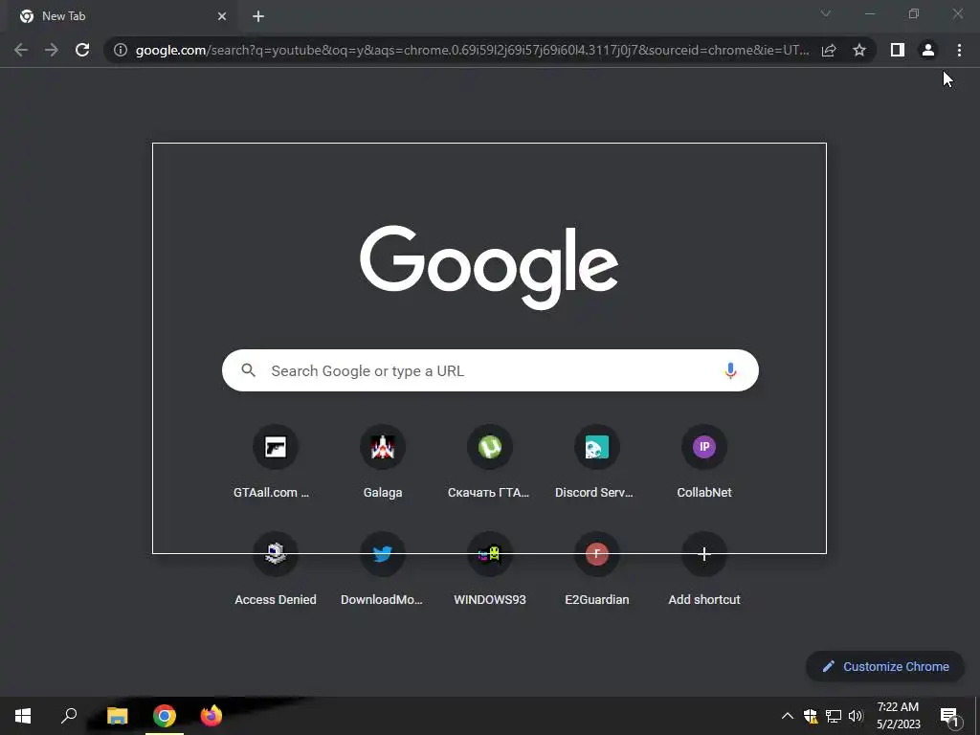The height and width of the screenshot is (735, 980).
Task: Open the Скачать ГТА uTorrent shortcut
Action: [x=489, y=462]
